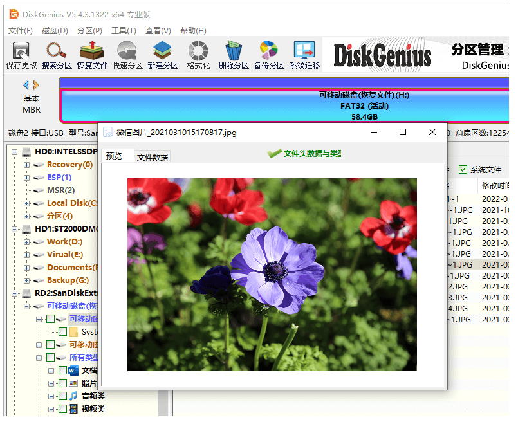The image size is (518, 422).
Task: Check the 文档 documents type checkbox
Action: 62,371
